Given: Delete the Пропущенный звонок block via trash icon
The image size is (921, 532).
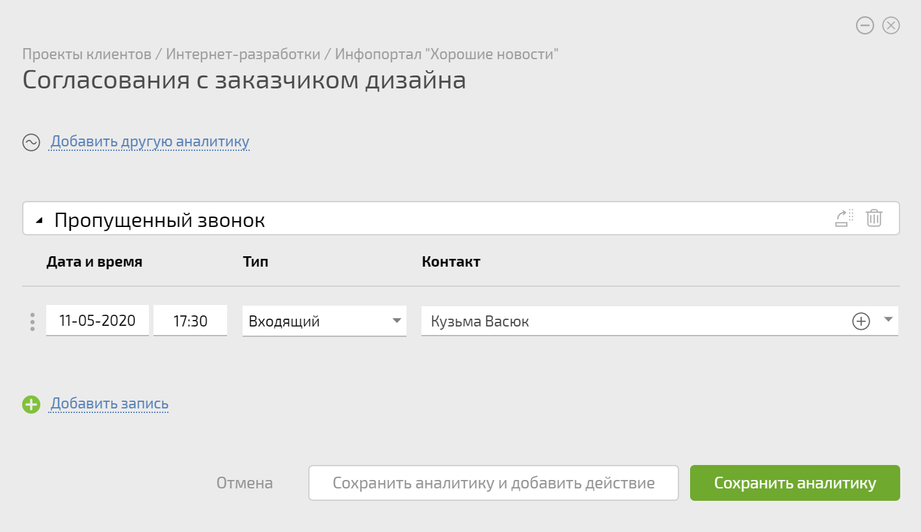Looking at the screenshot, I should 874,218.
